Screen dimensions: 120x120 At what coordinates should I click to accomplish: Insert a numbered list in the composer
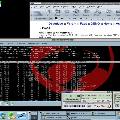point(103,19)
